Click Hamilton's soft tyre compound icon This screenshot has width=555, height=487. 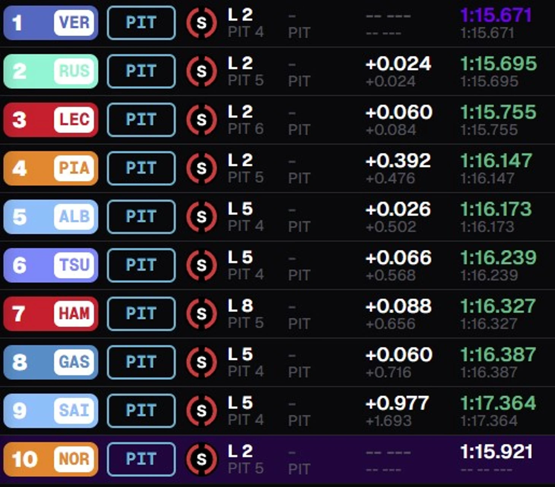(201, 314)
